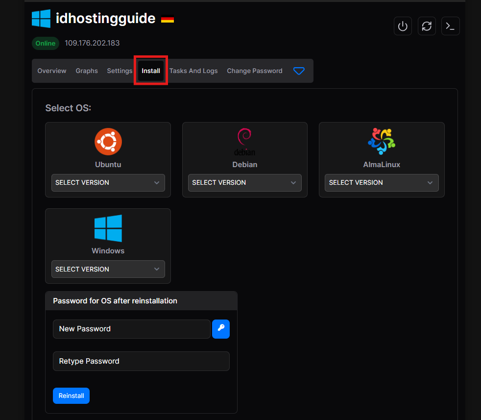Open the console terminal icon
The height and width of the screenshot is (420, 481).
450,26
